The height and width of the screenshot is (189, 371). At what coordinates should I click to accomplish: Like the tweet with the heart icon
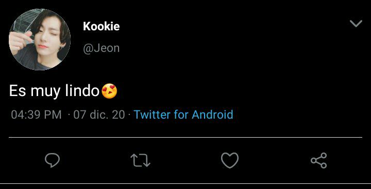click(230, 160)
